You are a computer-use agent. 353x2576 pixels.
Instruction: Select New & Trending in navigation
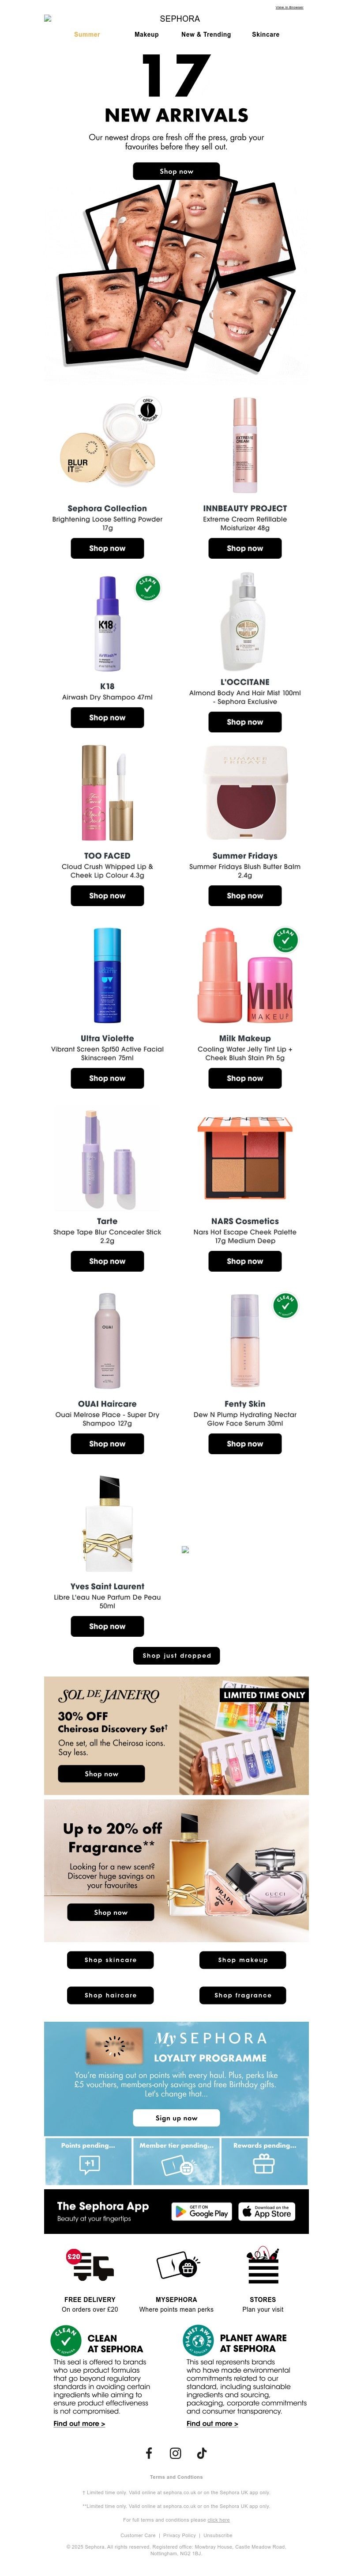click(206, 34)
